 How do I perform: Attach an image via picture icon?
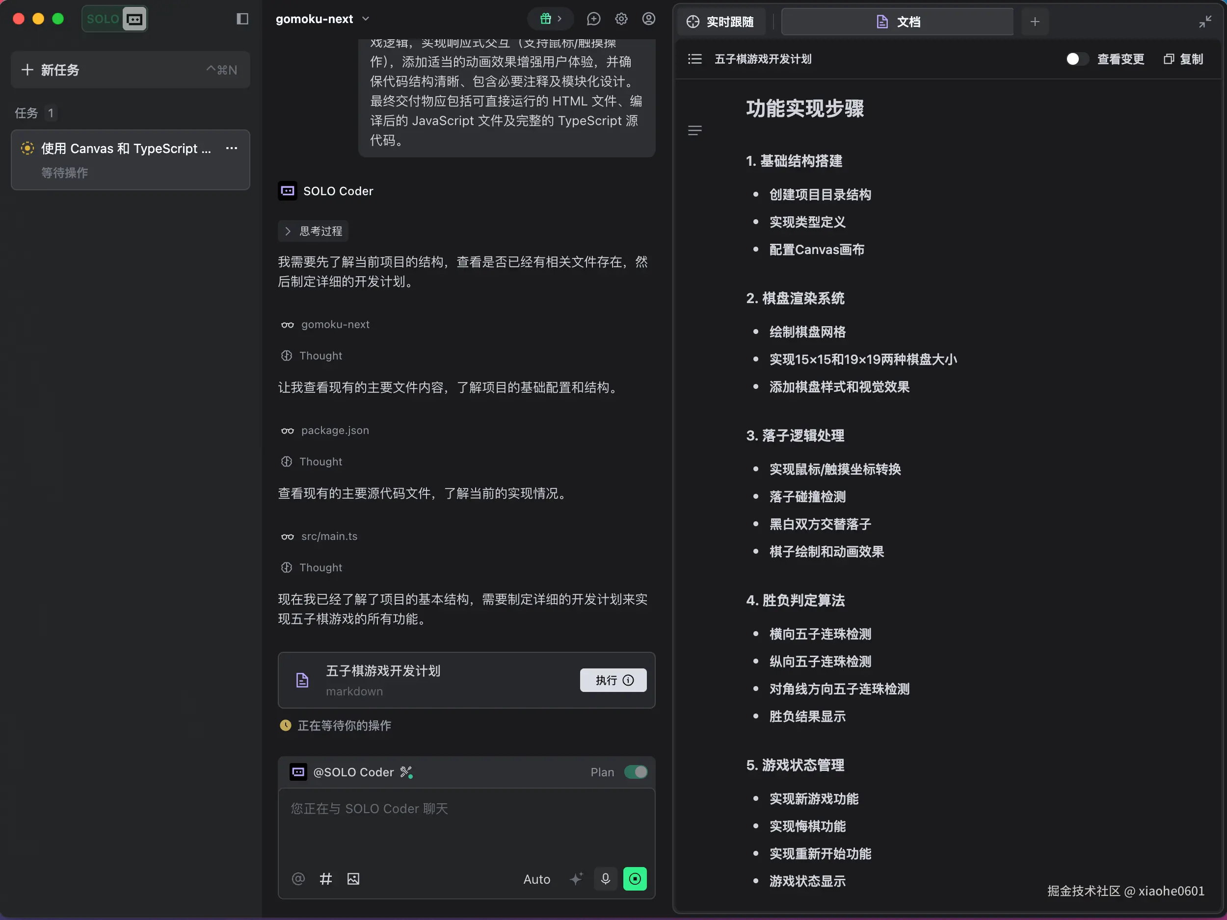353,878
